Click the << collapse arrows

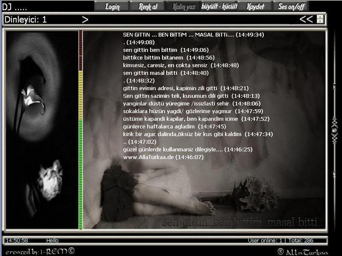pos(306,19)
